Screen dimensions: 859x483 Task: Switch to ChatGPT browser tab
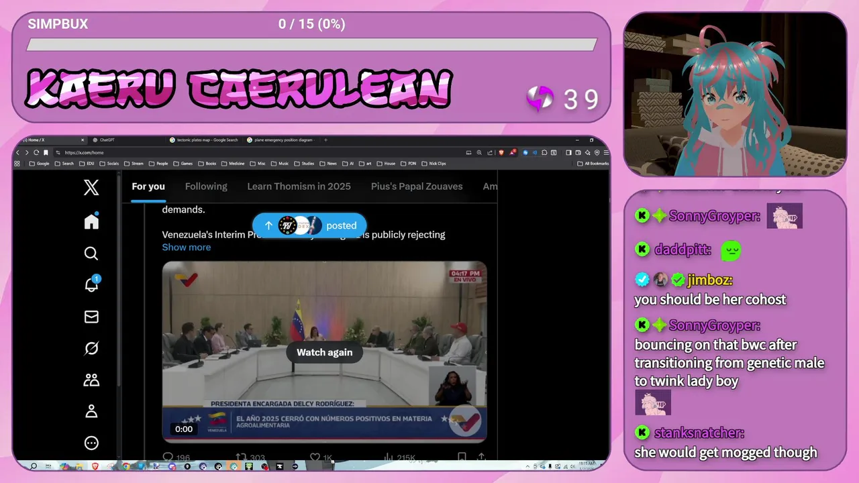[128, 140]
